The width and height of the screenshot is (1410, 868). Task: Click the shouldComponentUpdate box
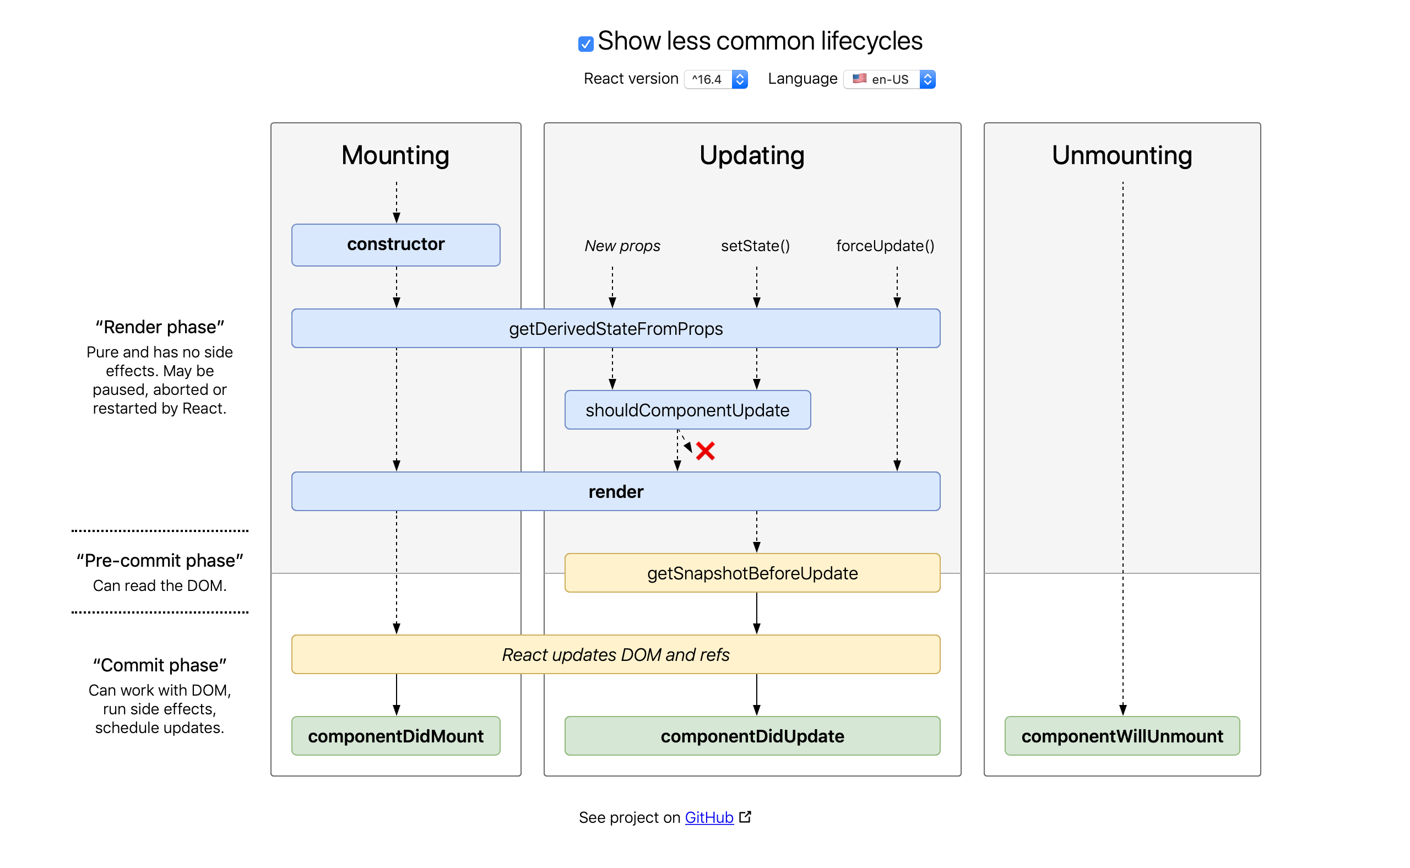click(x=687, y=410)
